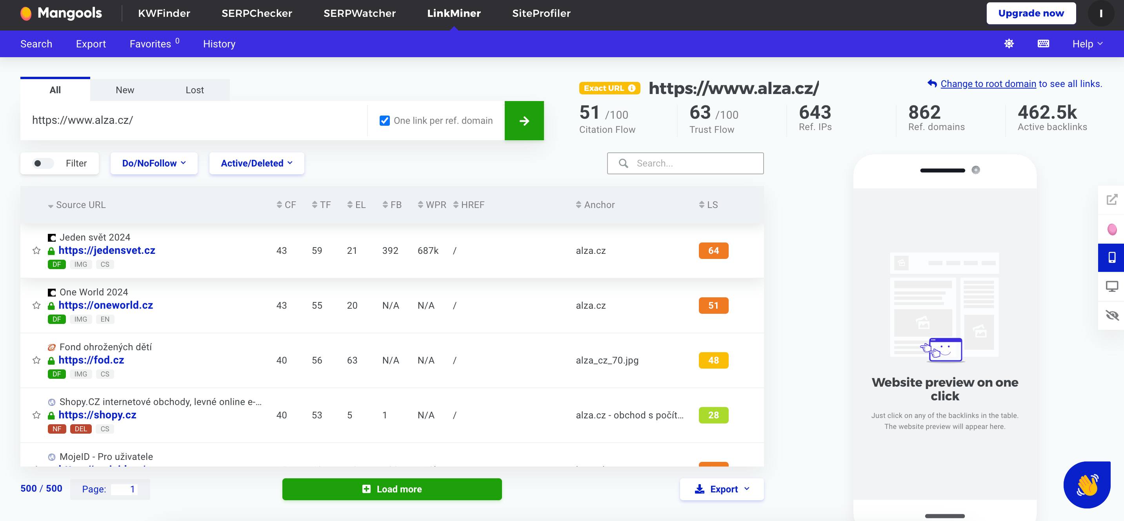Click the magnifier in Search box
Image resolution: width=1124 pixels, height=521 pixels.
click(x=624, y=163)
